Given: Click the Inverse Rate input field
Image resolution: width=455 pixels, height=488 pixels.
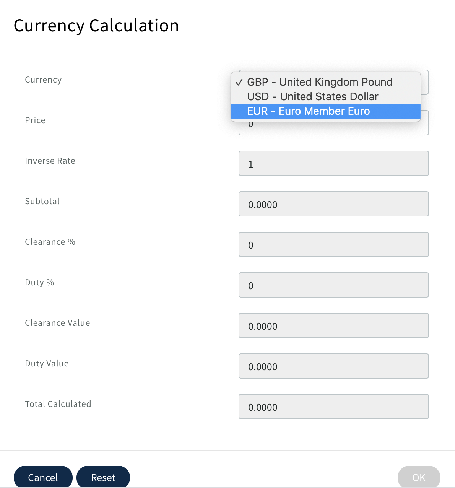Looking at the screenshot, I should (x=333, y=164).
